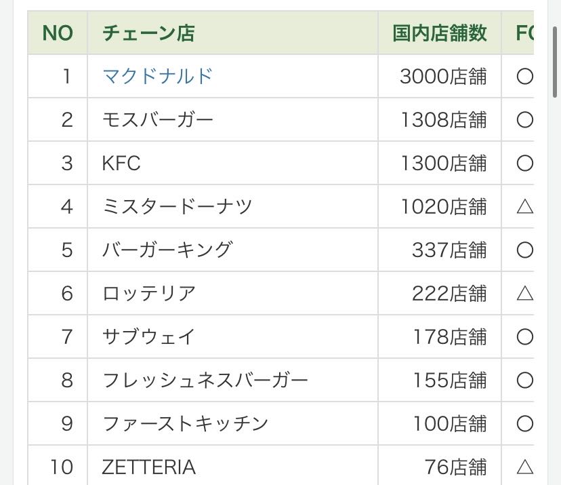Click the ファーストキッチン name cell
This screenshot has height=485, width=561.
coord(186,423)
